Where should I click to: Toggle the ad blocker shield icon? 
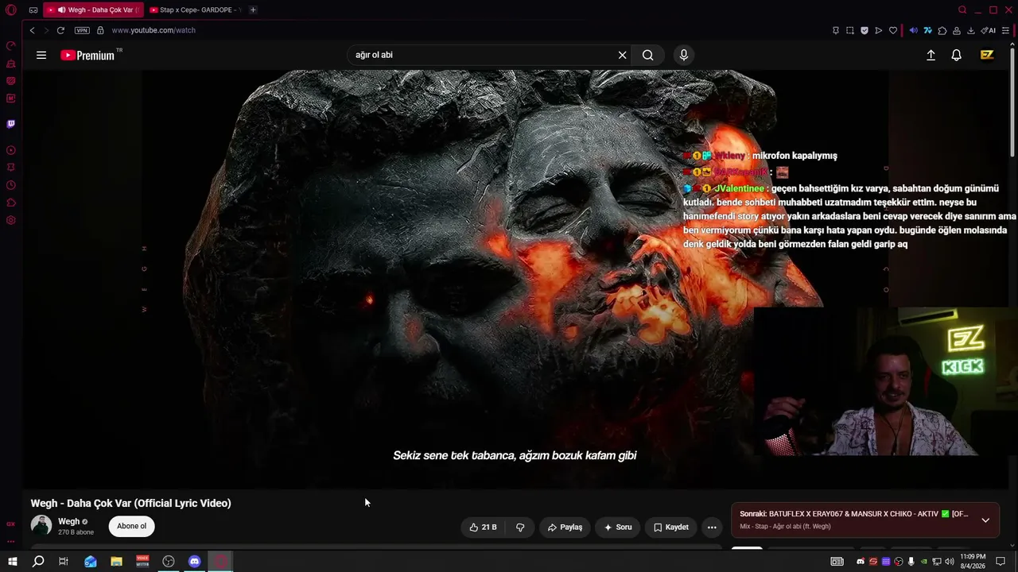(x=865, y=30)
